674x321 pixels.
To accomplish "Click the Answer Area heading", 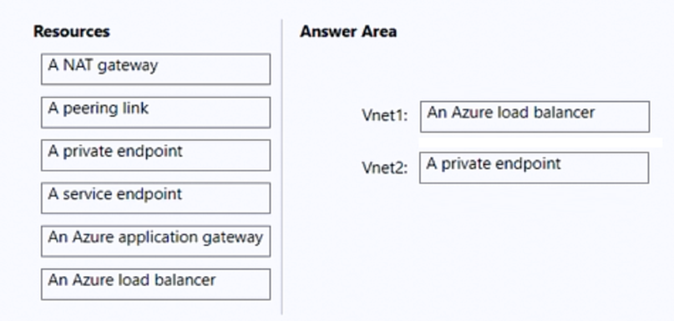I will tap(348, 32).
